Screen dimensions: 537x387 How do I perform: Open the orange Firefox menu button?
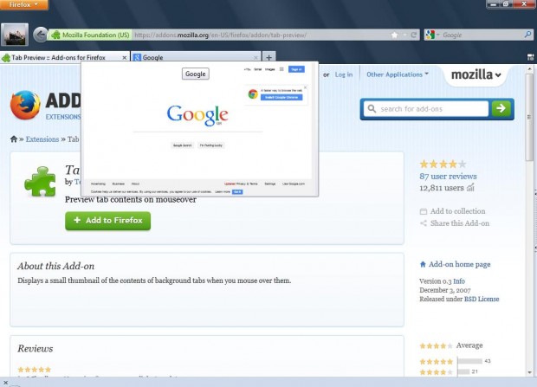click(x=24, y=5)
